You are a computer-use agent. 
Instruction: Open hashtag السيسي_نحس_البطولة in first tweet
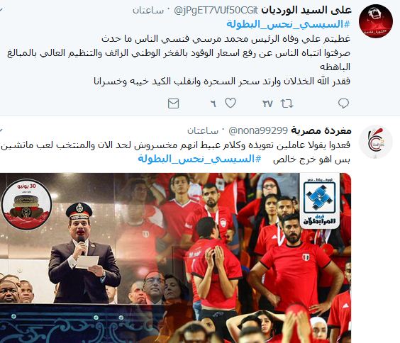(288, 25)
